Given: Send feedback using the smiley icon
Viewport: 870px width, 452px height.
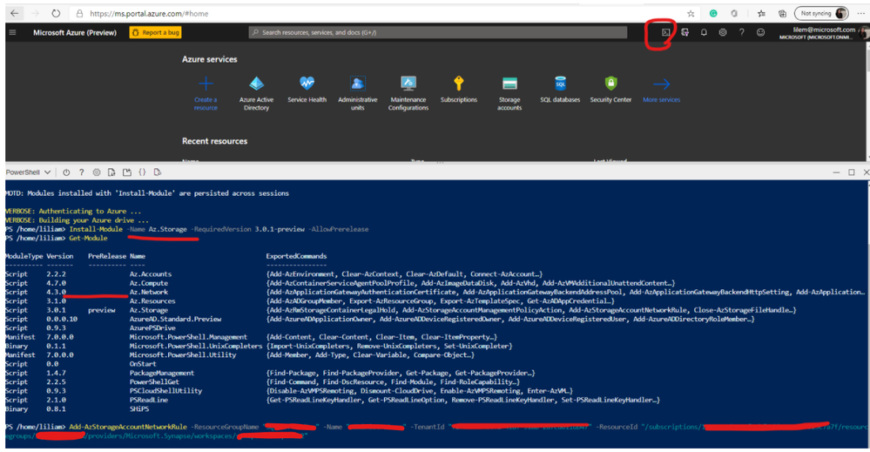Looking at the screenshot, I should tap(760, 33).
